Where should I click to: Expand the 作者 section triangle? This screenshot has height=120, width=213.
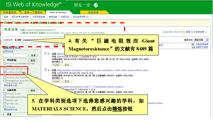4,114
